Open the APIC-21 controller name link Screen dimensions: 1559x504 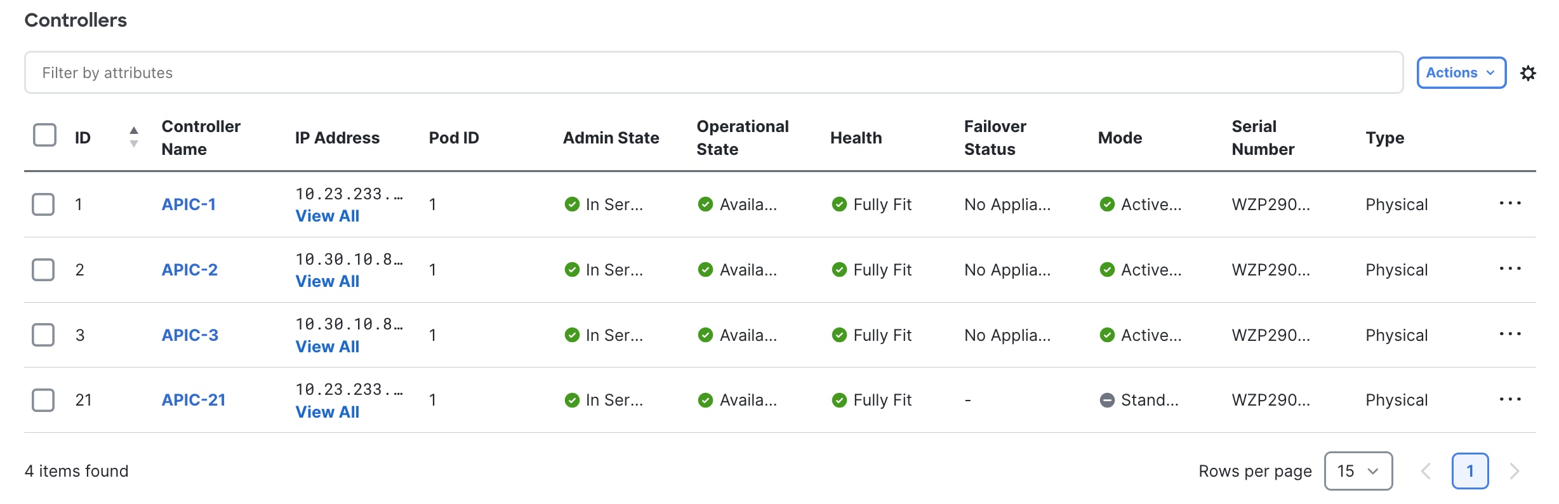[194, 400]
